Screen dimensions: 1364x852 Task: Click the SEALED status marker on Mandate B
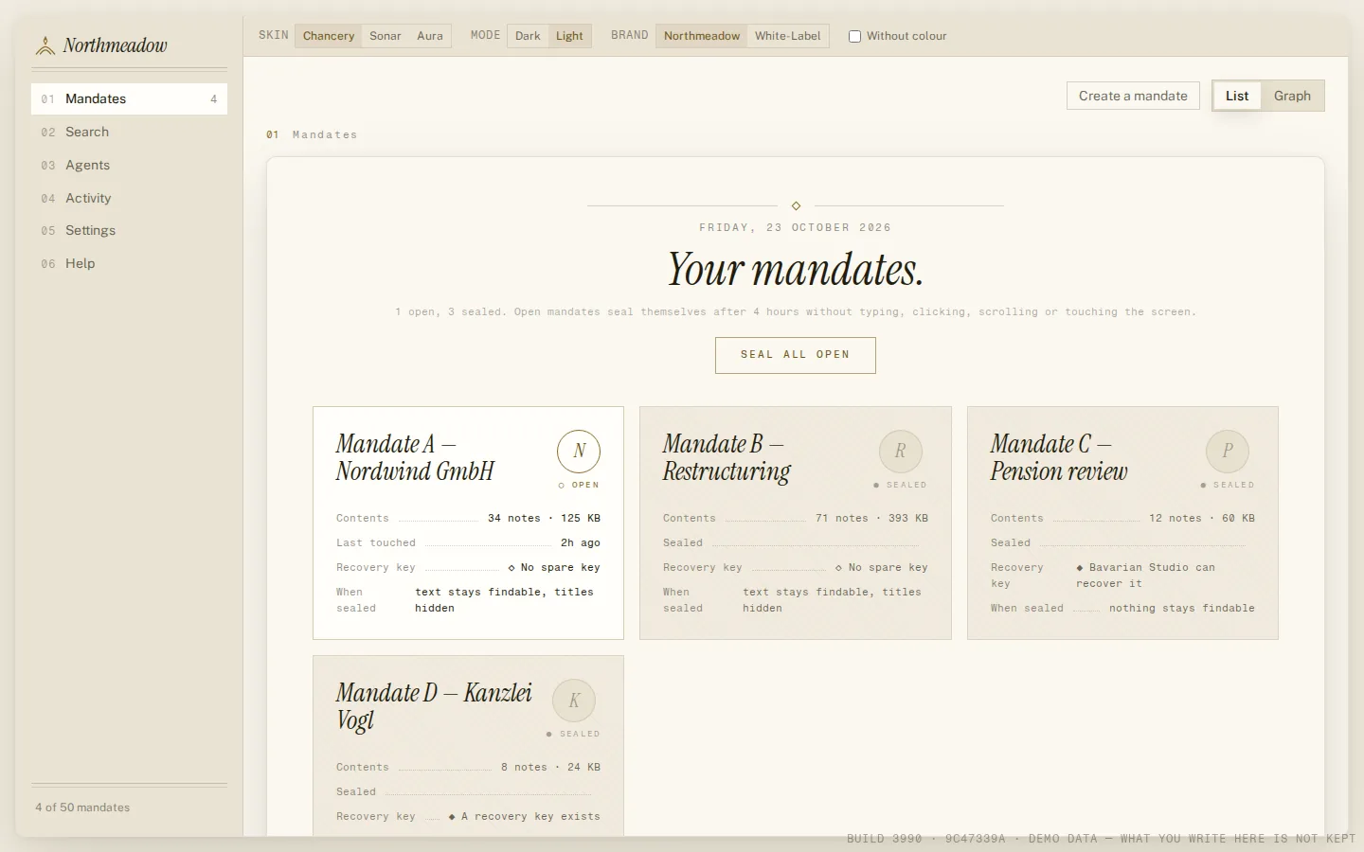tap(900, 485)
